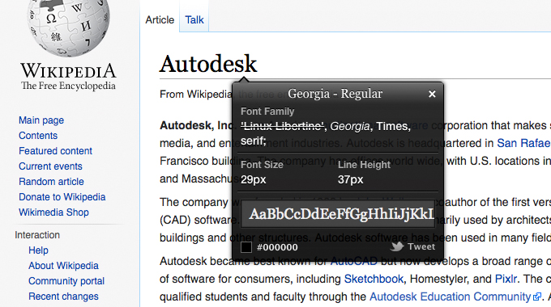Open the Article tab
Image resolution: width=551 pixels, height=307 pixels.
(x=160, y=20)
